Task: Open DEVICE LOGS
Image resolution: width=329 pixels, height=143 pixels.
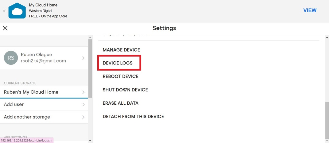Action: (118, 63)
